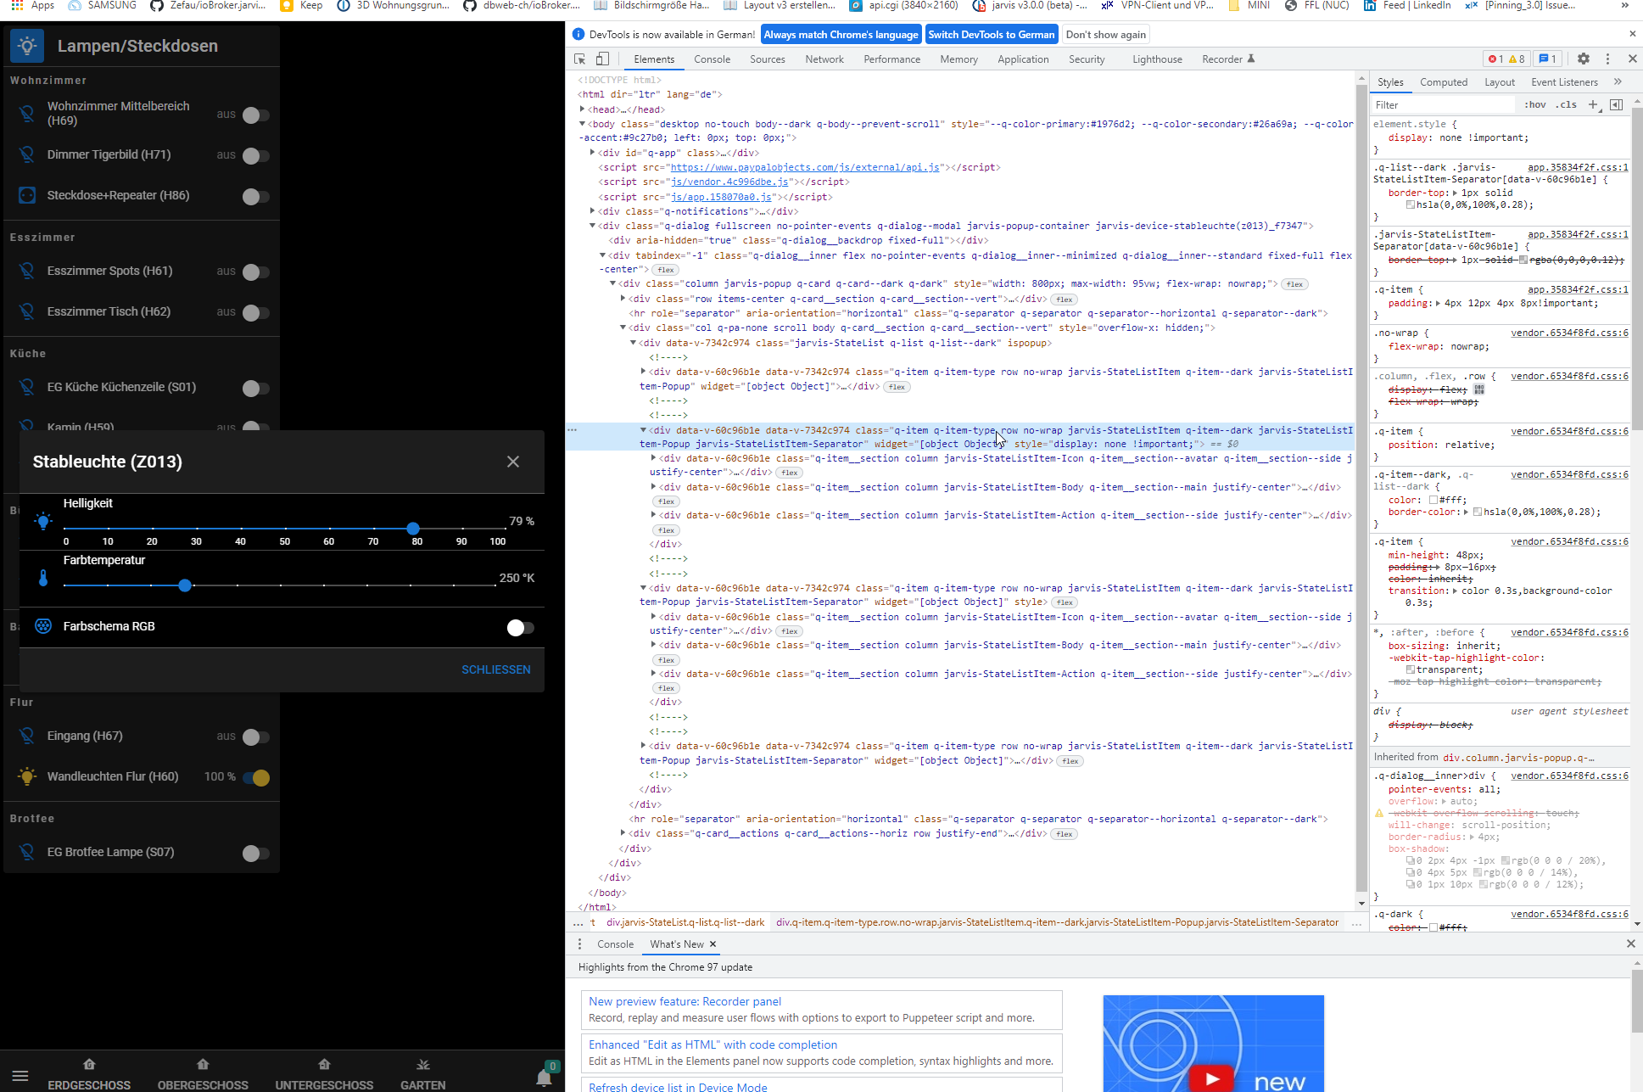Viewport: 1643px width, 1092px height.
Task: Click Switch DevTools to German
Action: point(991,34)
